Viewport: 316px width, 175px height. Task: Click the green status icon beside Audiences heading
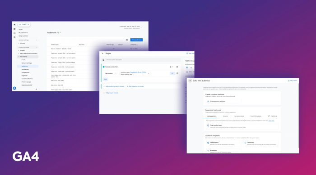[x=58, y=33]
